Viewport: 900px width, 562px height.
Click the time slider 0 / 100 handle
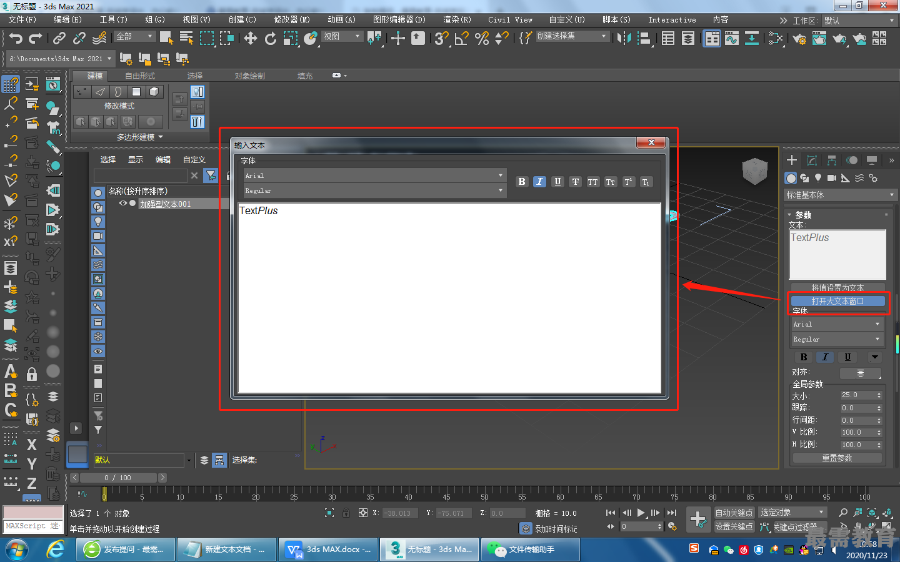click(117, 478)
